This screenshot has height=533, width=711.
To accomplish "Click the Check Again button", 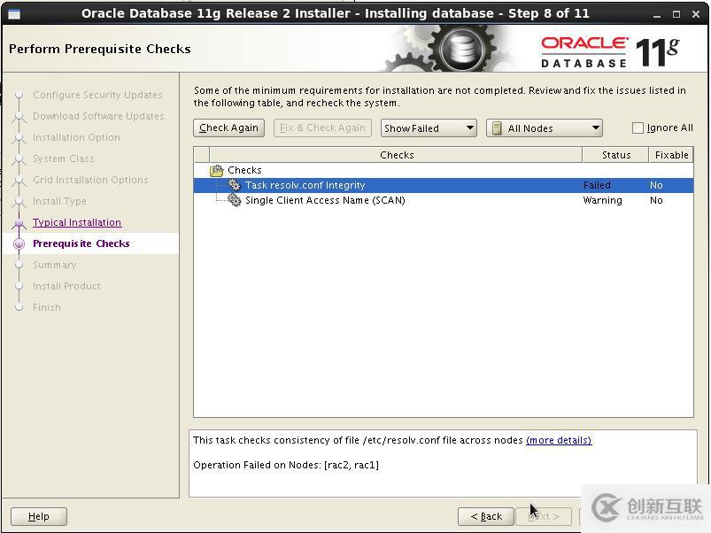I will (x=228, y=128).
